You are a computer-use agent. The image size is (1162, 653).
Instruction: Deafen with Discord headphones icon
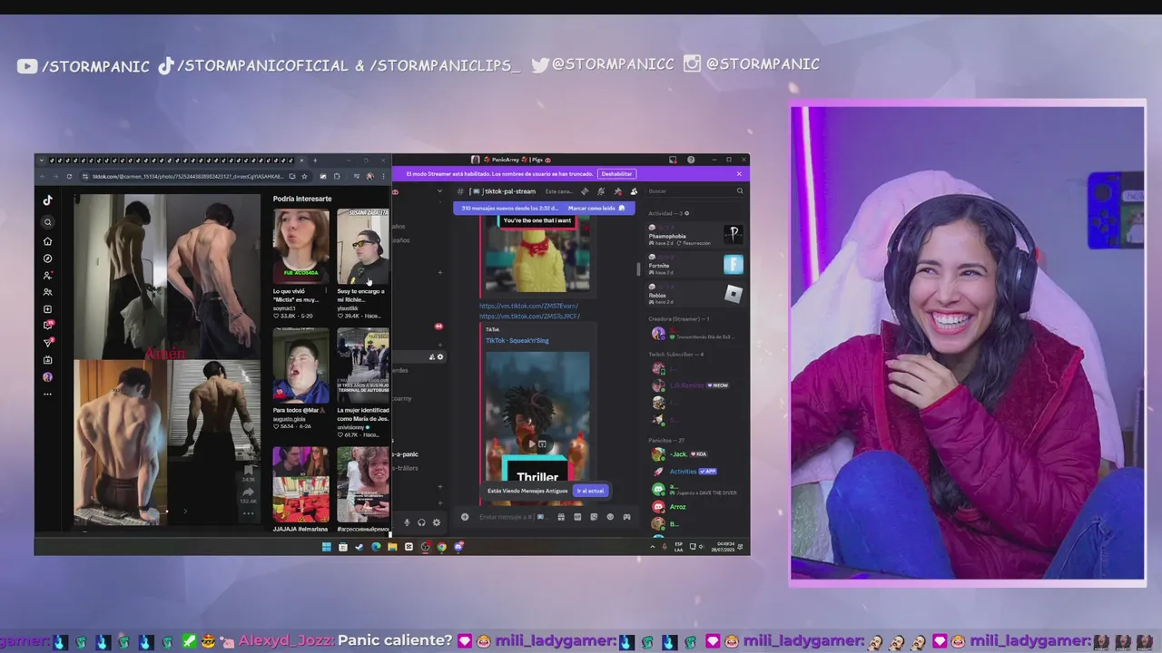point(421,522)
